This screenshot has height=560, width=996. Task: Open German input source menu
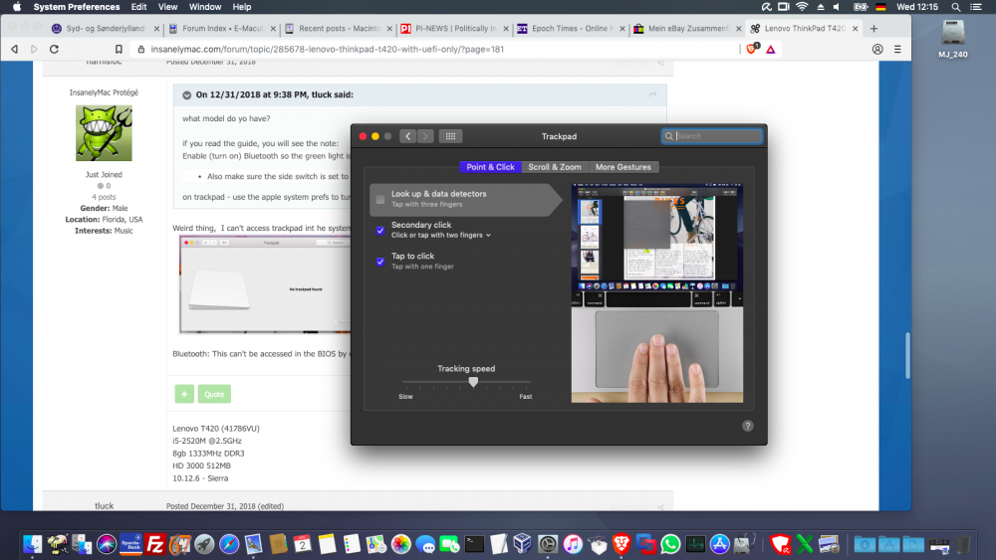pyautogui.click(x=880, y=7)
